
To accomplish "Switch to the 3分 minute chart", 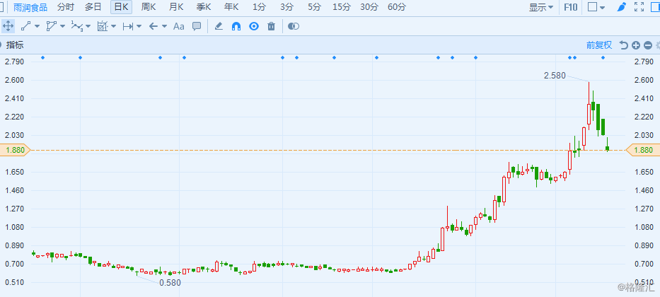I will click(x=286, y=7).
